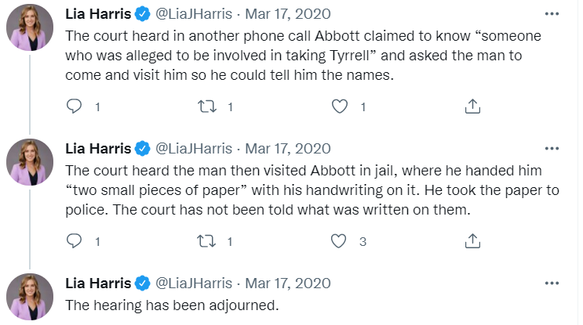Share the tweet about Abbott in jail

pos(473,241)
